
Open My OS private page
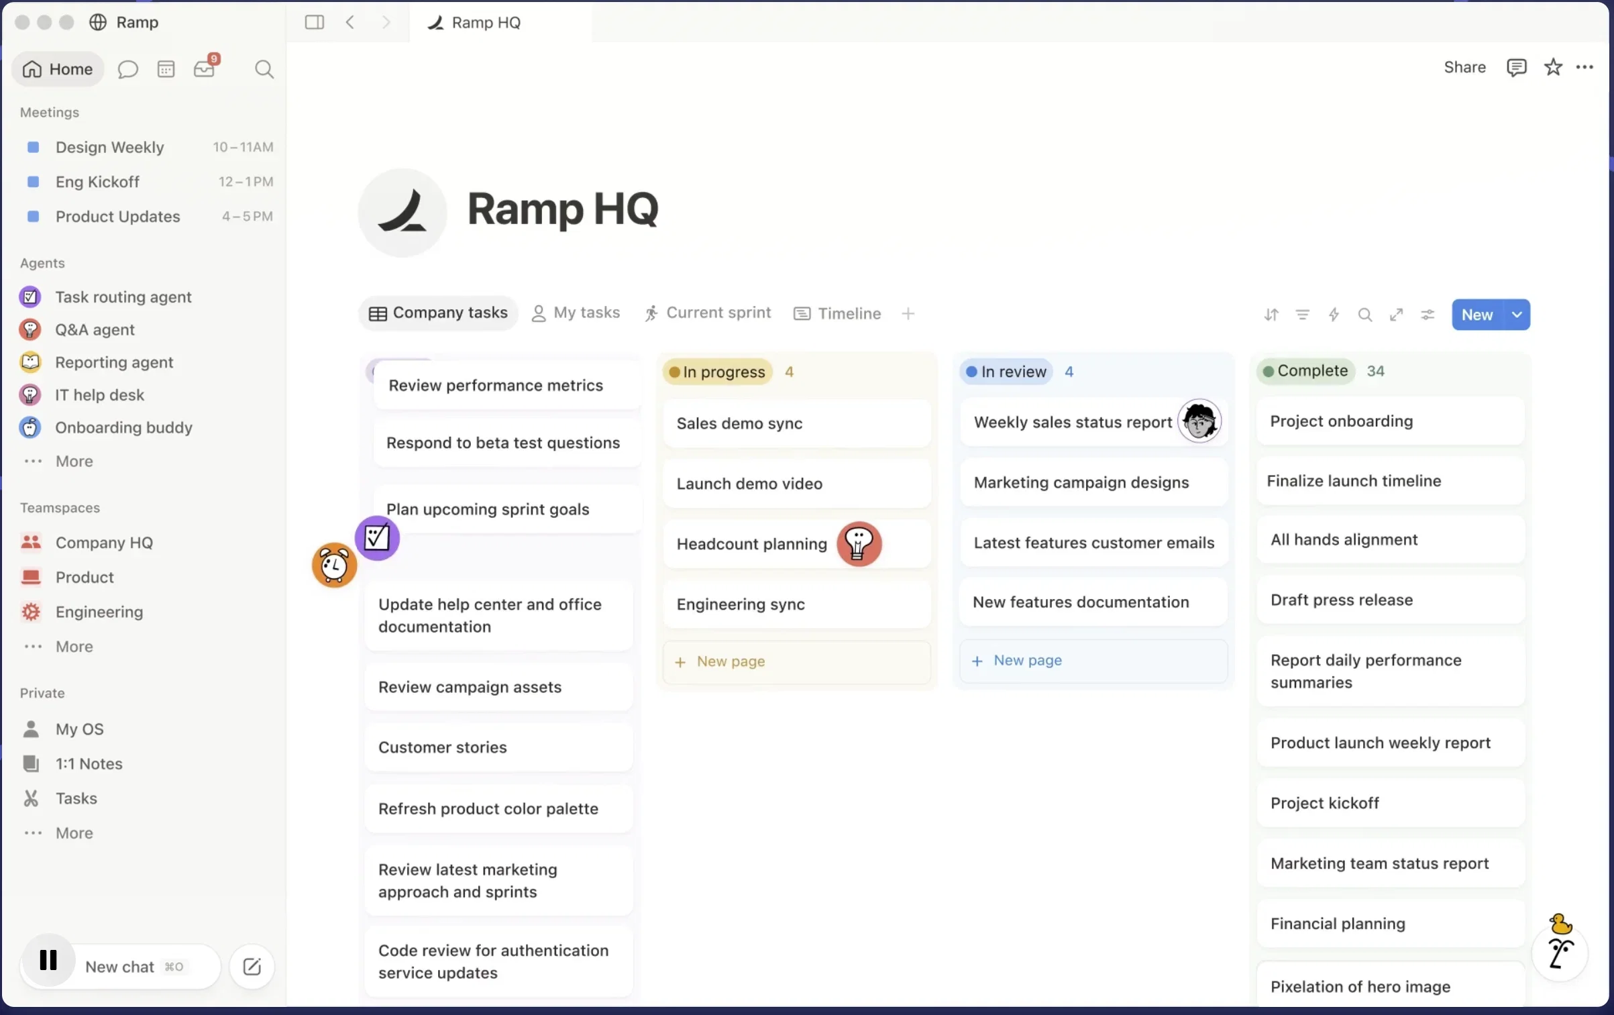pyautogui.click(x=79, y=729)
